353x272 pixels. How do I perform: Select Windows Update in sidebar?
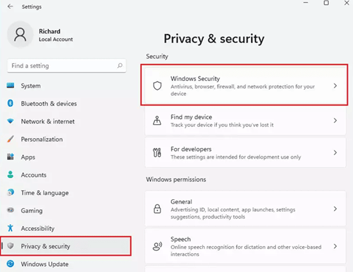click(x=45, y=264)
